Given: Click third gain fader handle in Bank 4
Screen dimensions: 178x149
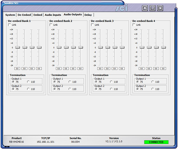Looking at the screenshot, I should click(x=156, y=47).
